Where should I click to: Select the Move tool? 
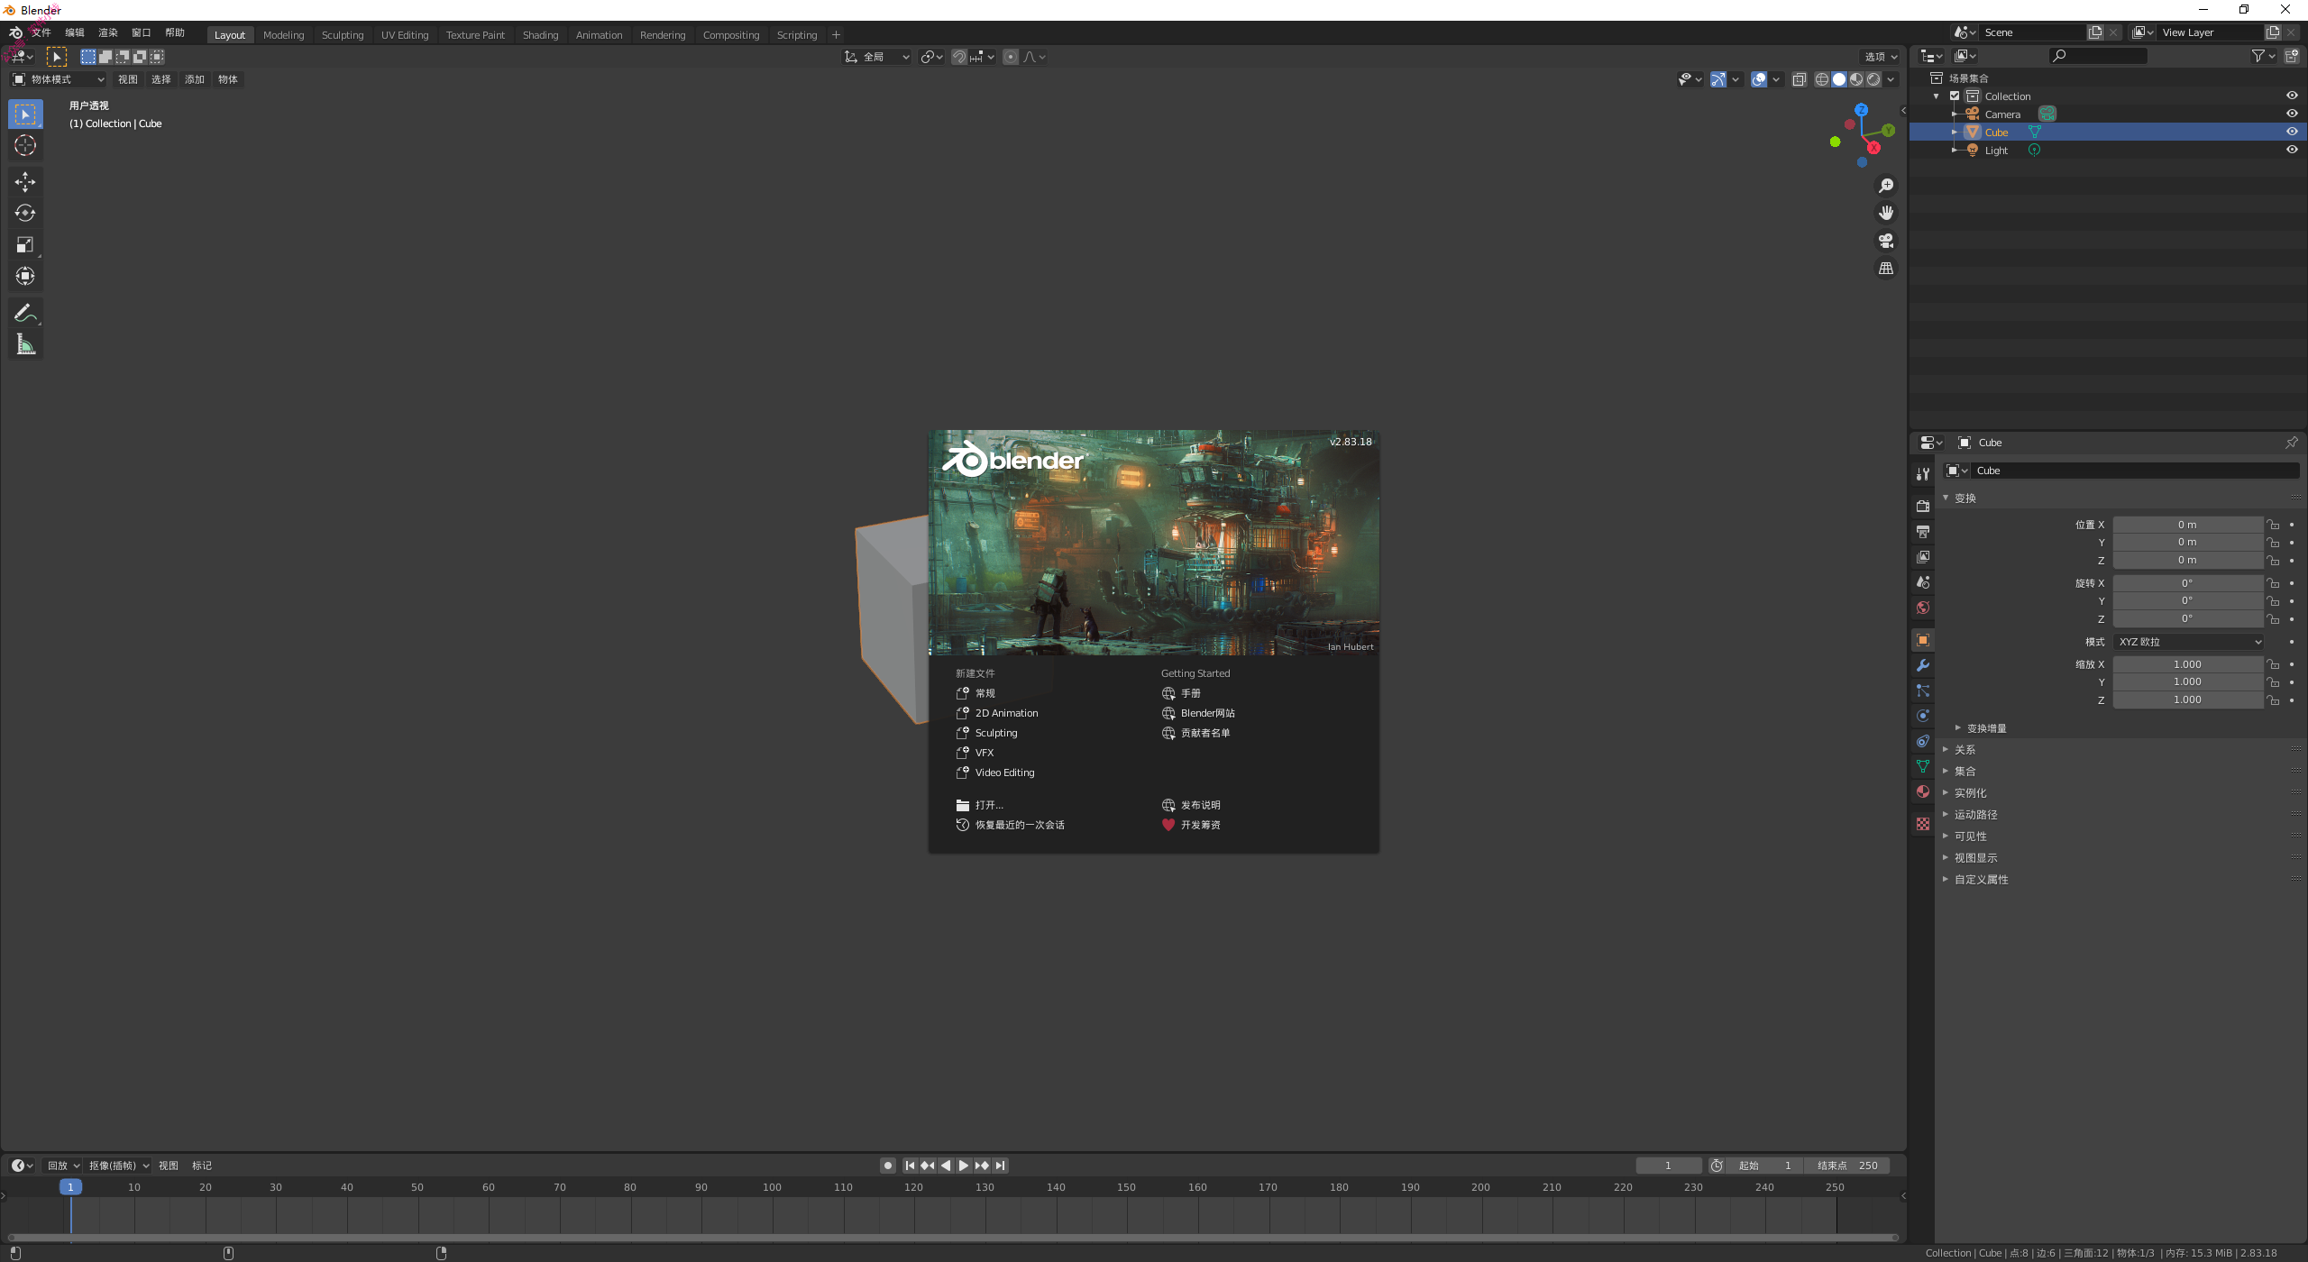pos(25,182)
